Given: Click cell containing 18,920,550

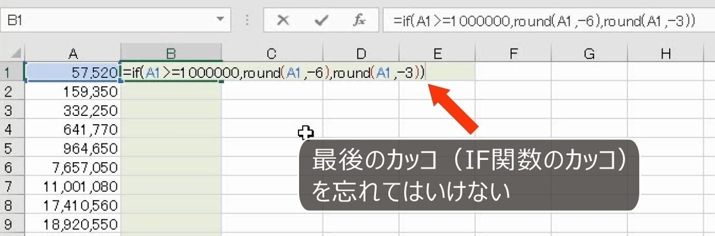Looking at the screenshot, I should coord(73,224).
